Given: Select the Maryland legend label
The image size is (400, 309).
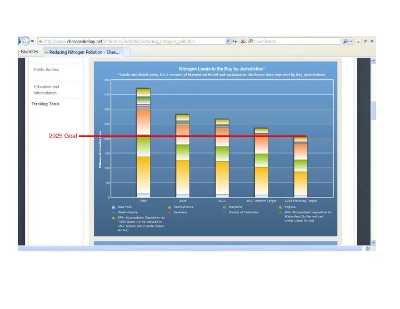Looking at the screenshot, I should (x=236, y=207).
